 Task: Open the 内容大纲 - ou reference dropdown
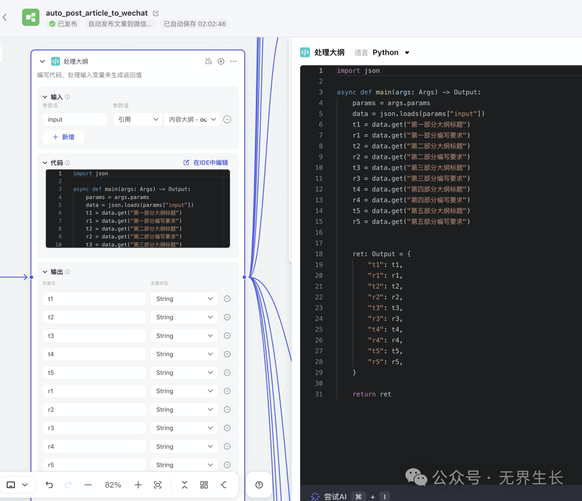tap(192, 119)
